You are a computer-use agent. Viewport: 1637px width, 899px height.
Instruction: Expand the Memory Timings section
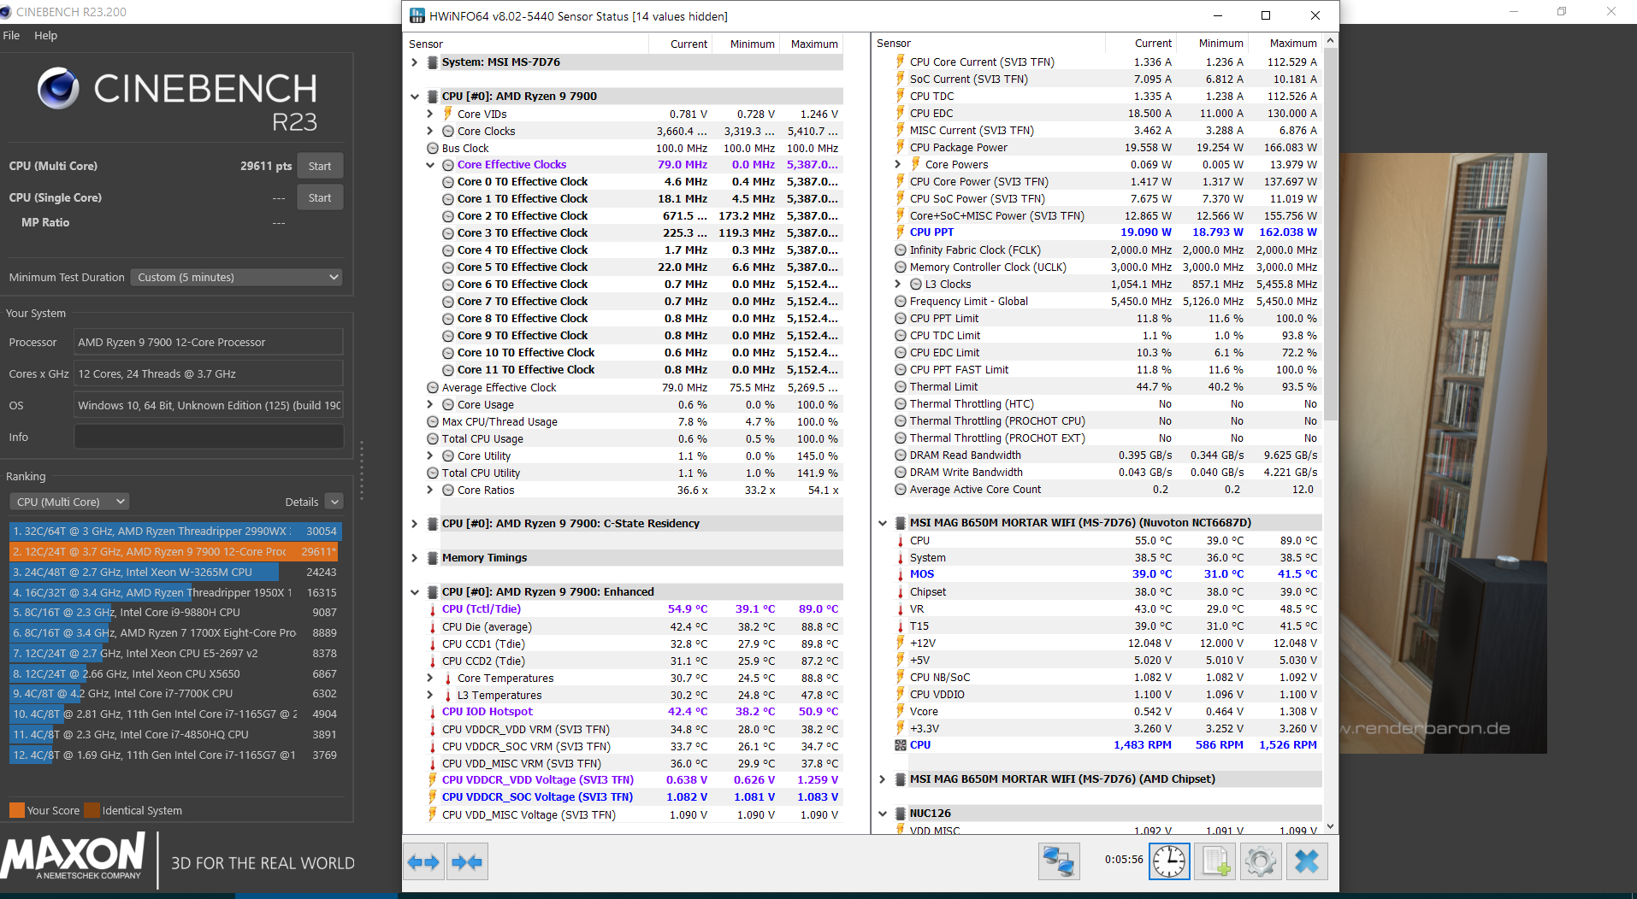tap(415, 558)
